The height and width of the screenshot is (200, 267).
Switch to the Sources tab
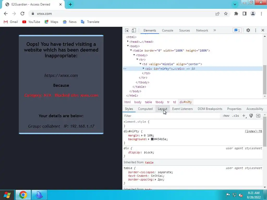(x=184, y=30)
